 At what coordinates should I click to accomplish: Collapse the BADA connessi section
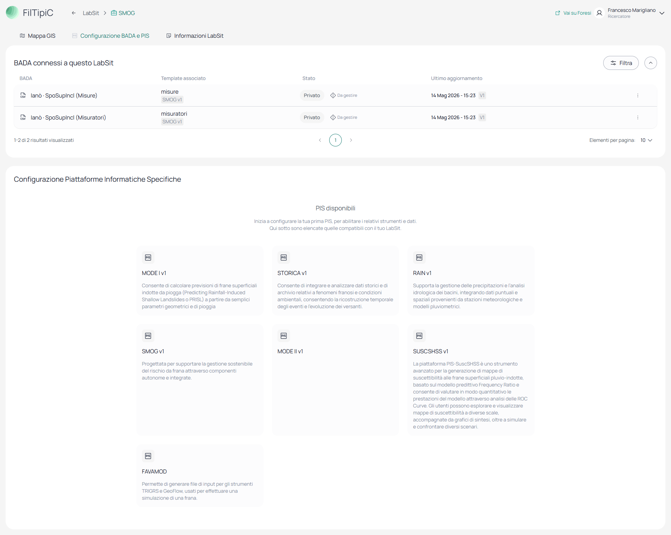tap(650, 63)
